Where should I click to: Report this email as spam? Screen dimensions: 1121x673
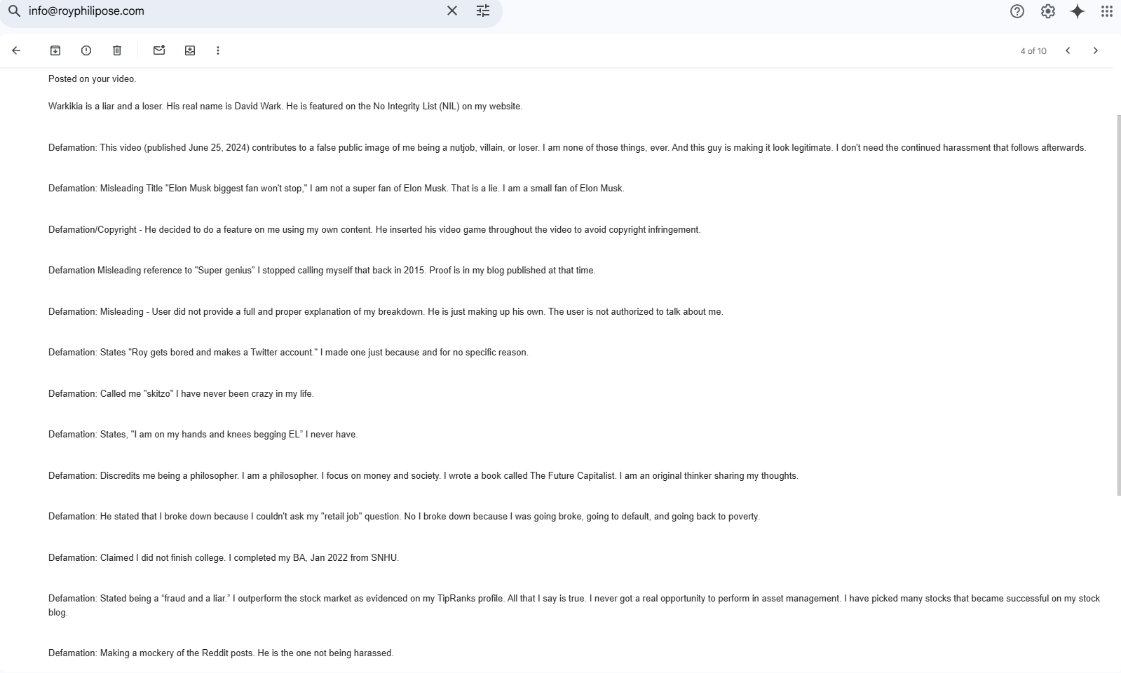click(86, 50)
